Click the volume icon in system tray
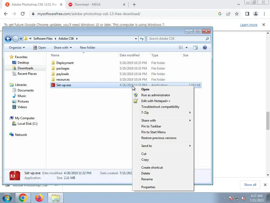270x203 pixels. pos(243,198)
